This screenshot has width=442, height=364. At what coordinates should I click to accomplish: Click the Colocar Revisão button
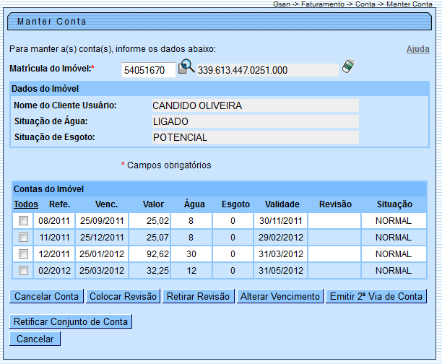(x=122, y=296)
